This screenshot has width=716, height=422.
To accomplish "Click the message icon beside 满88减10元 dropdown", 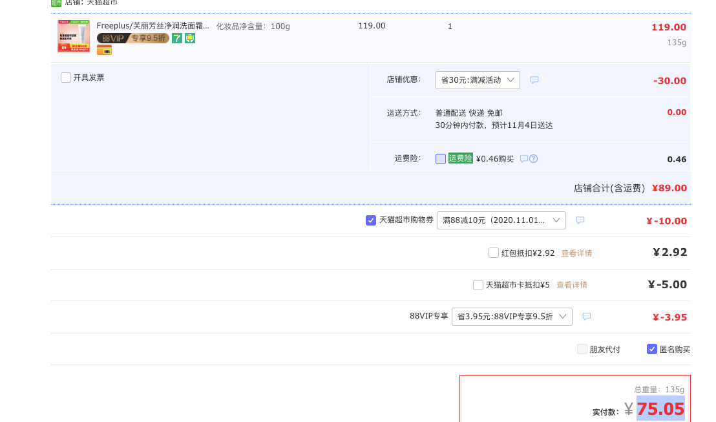I will click(x=580, y=220).
